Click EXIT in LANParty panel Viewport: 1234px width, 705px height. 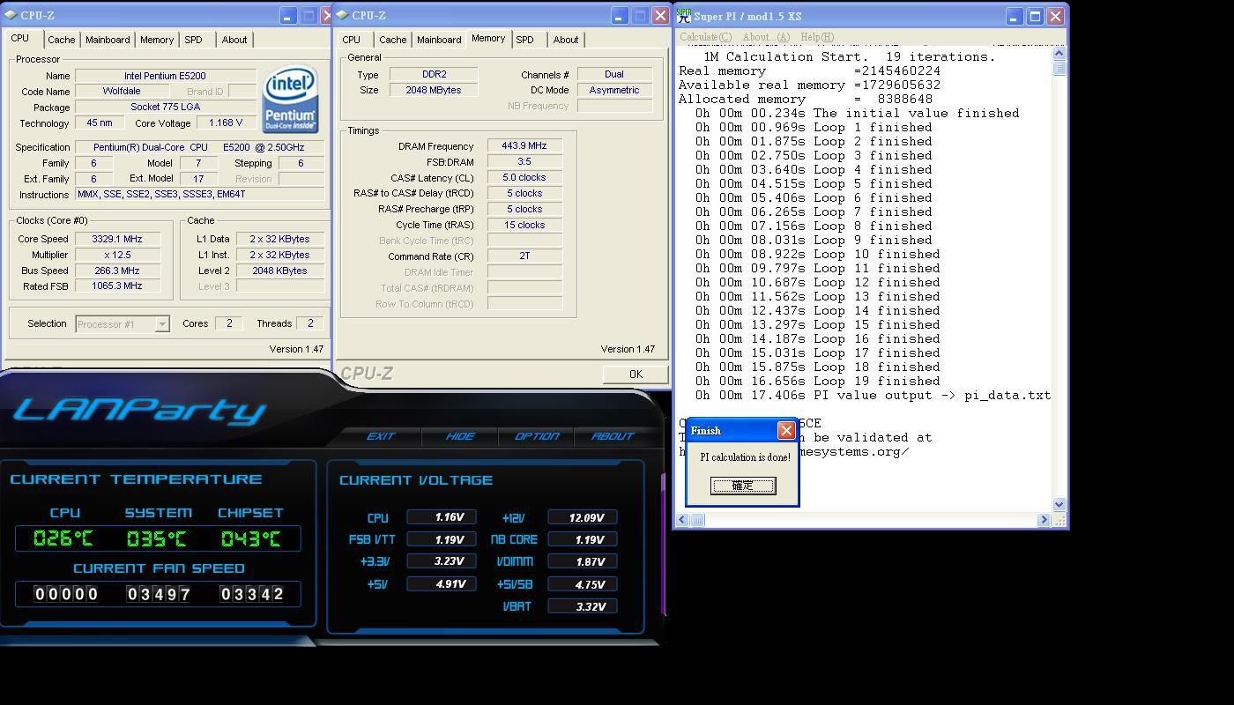coord(381,436)
